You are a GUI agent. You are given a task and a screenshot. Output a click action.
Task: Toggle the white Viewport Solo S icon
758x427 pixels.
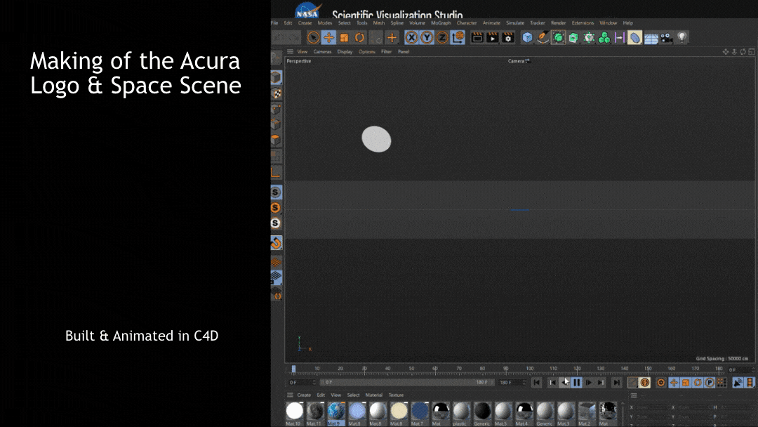(276, 223)
